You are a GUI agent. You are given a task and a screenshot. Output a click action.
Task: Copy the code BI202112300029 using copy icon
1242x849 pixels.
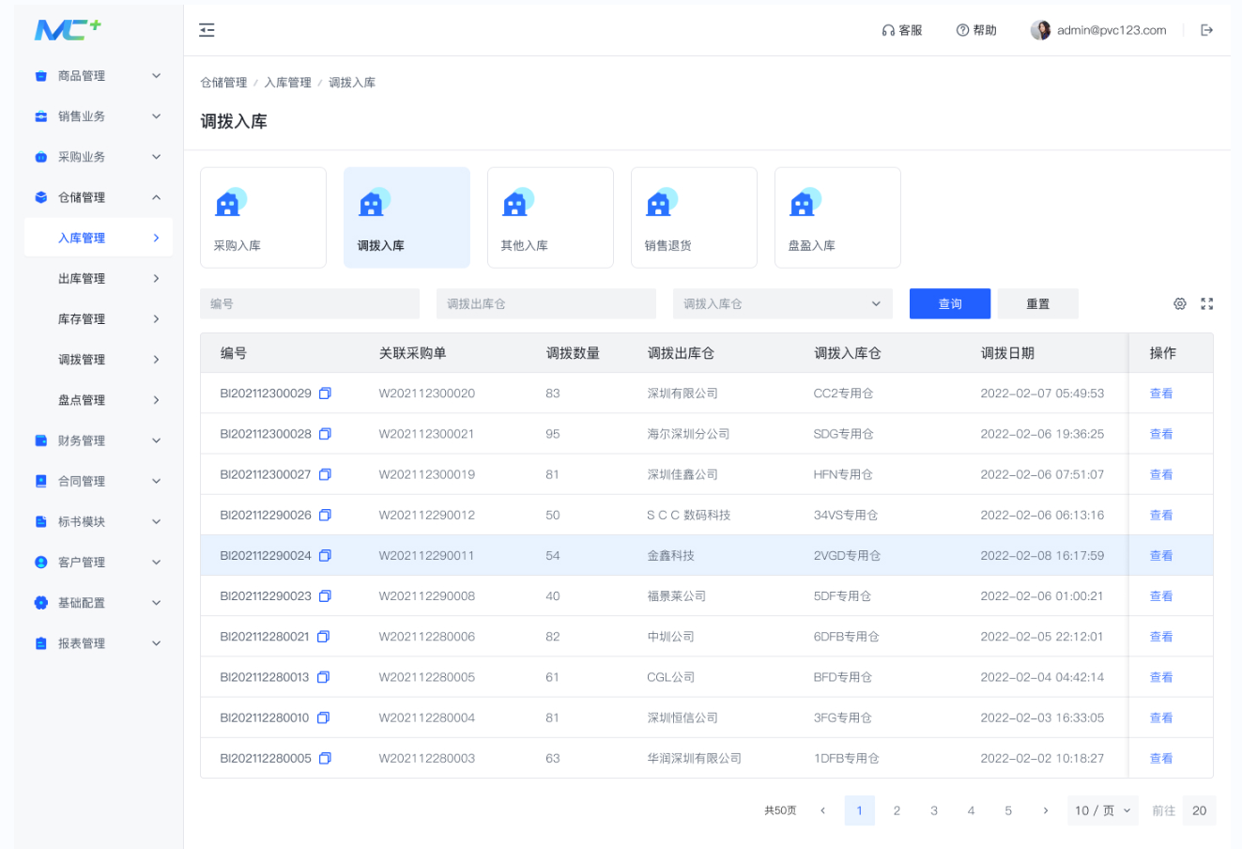[x=325, y=394]
